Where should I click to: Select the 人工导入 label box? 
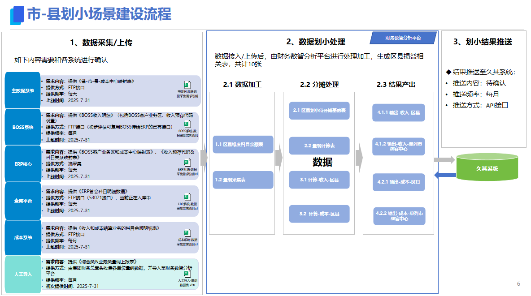point(23,274)
